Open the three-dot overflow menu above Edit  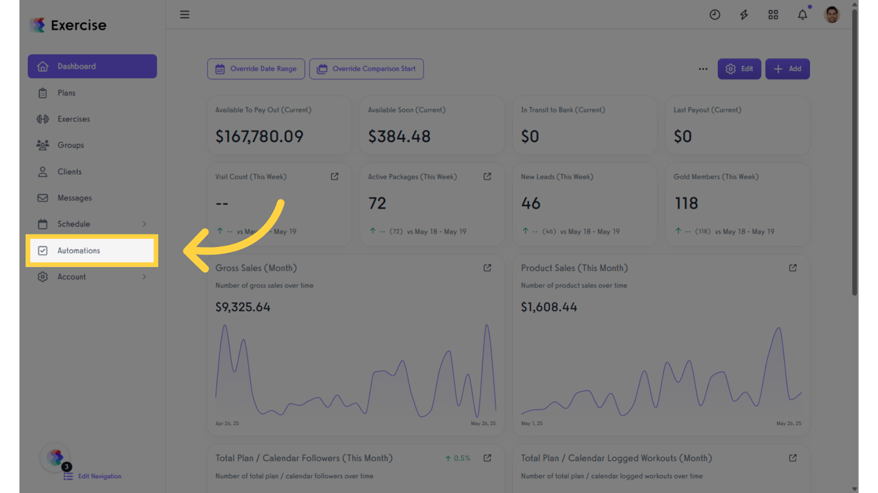(703, 69)
